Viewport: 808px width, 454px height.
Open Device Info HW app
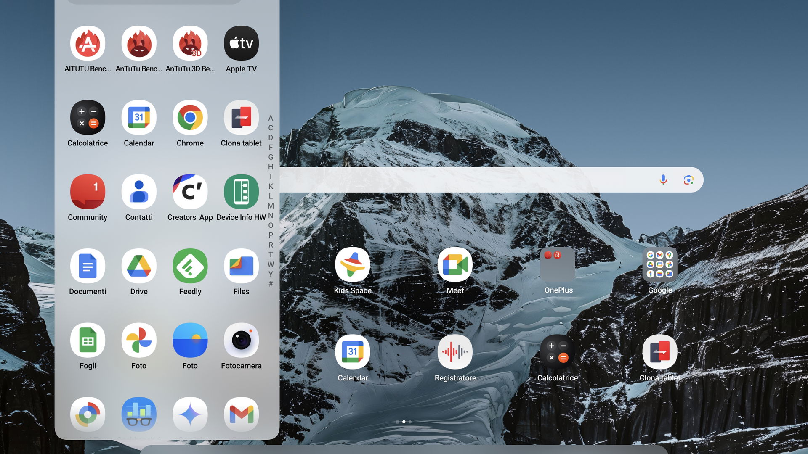pos(241,192)
